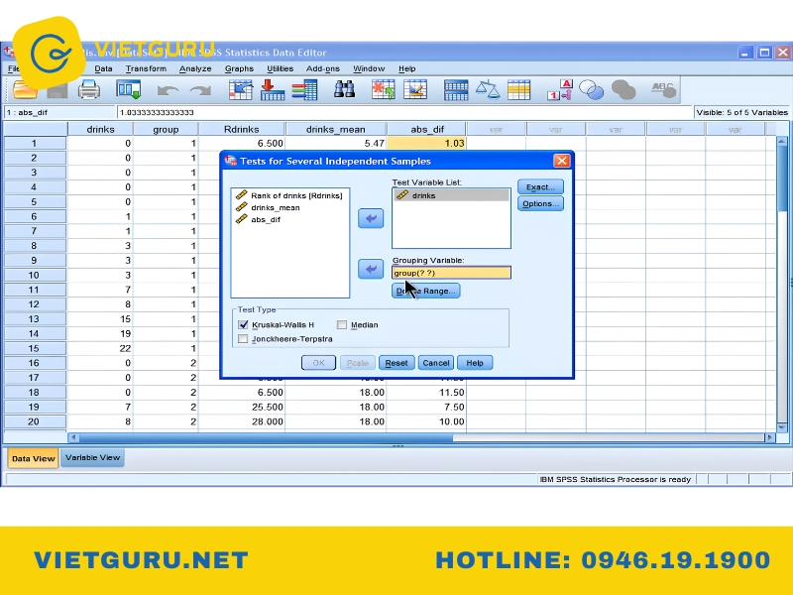Viewport: 793px width, 595px height.
Task: Open the Select Cases toolbar icon
Action: 518,90
